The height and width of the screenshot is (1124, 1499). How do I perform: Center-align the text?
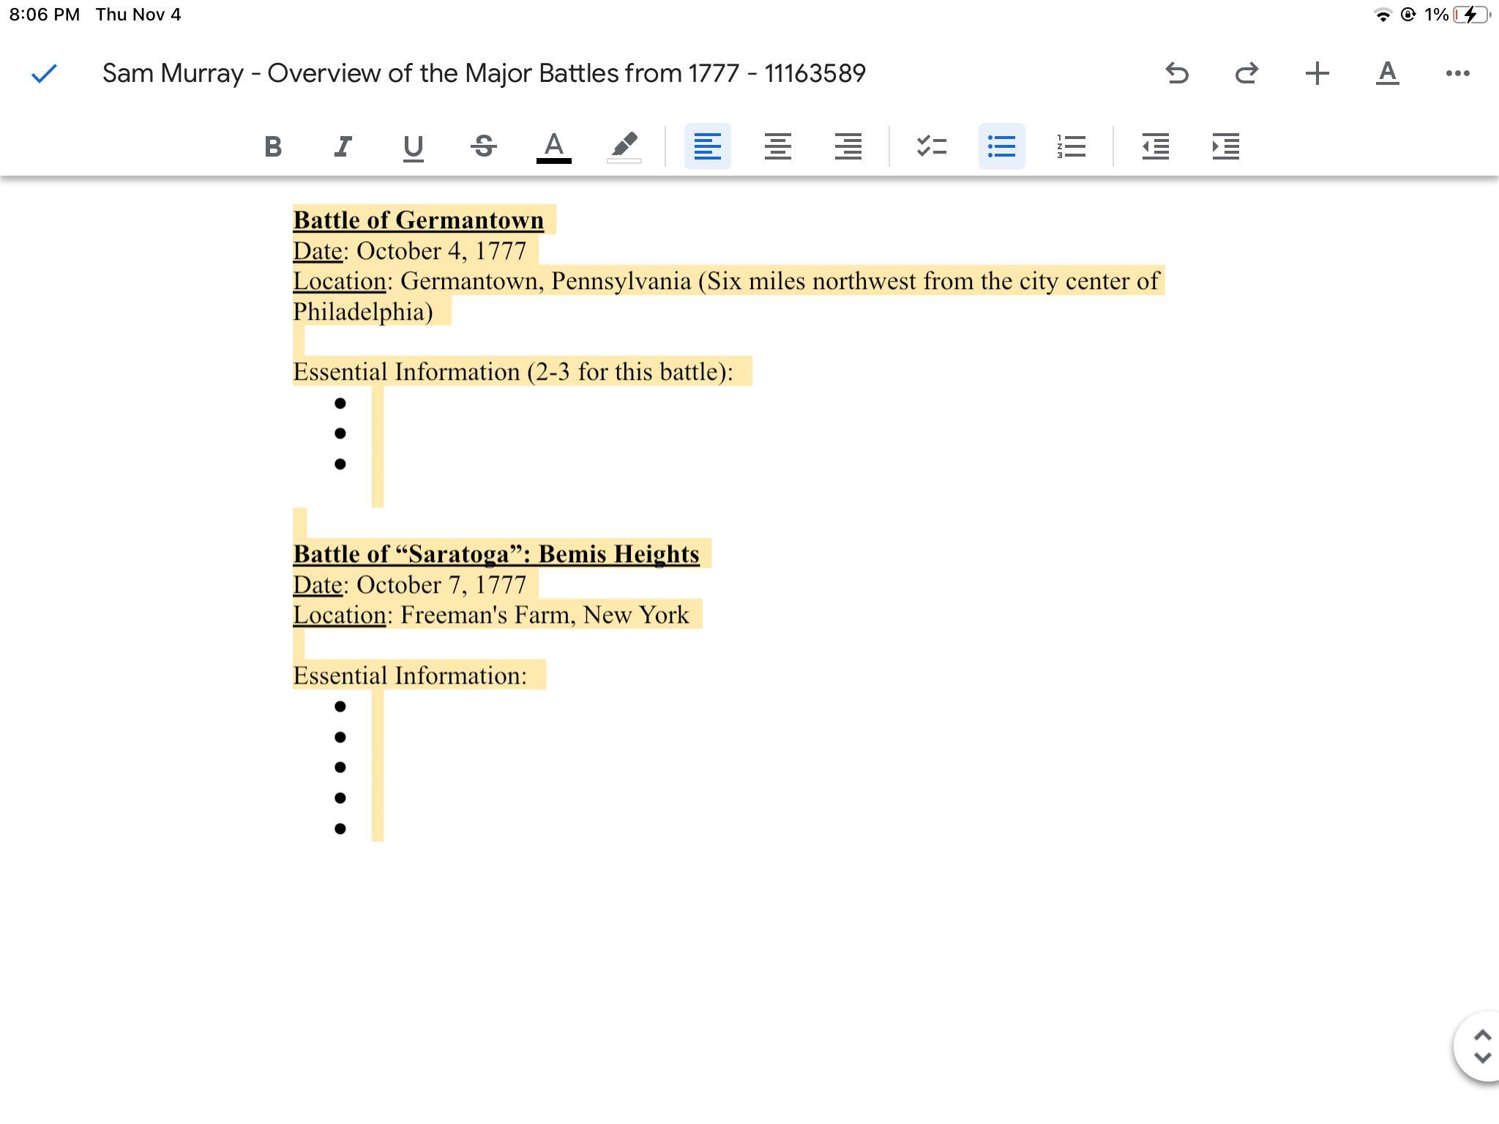click(x=777, y=146)
